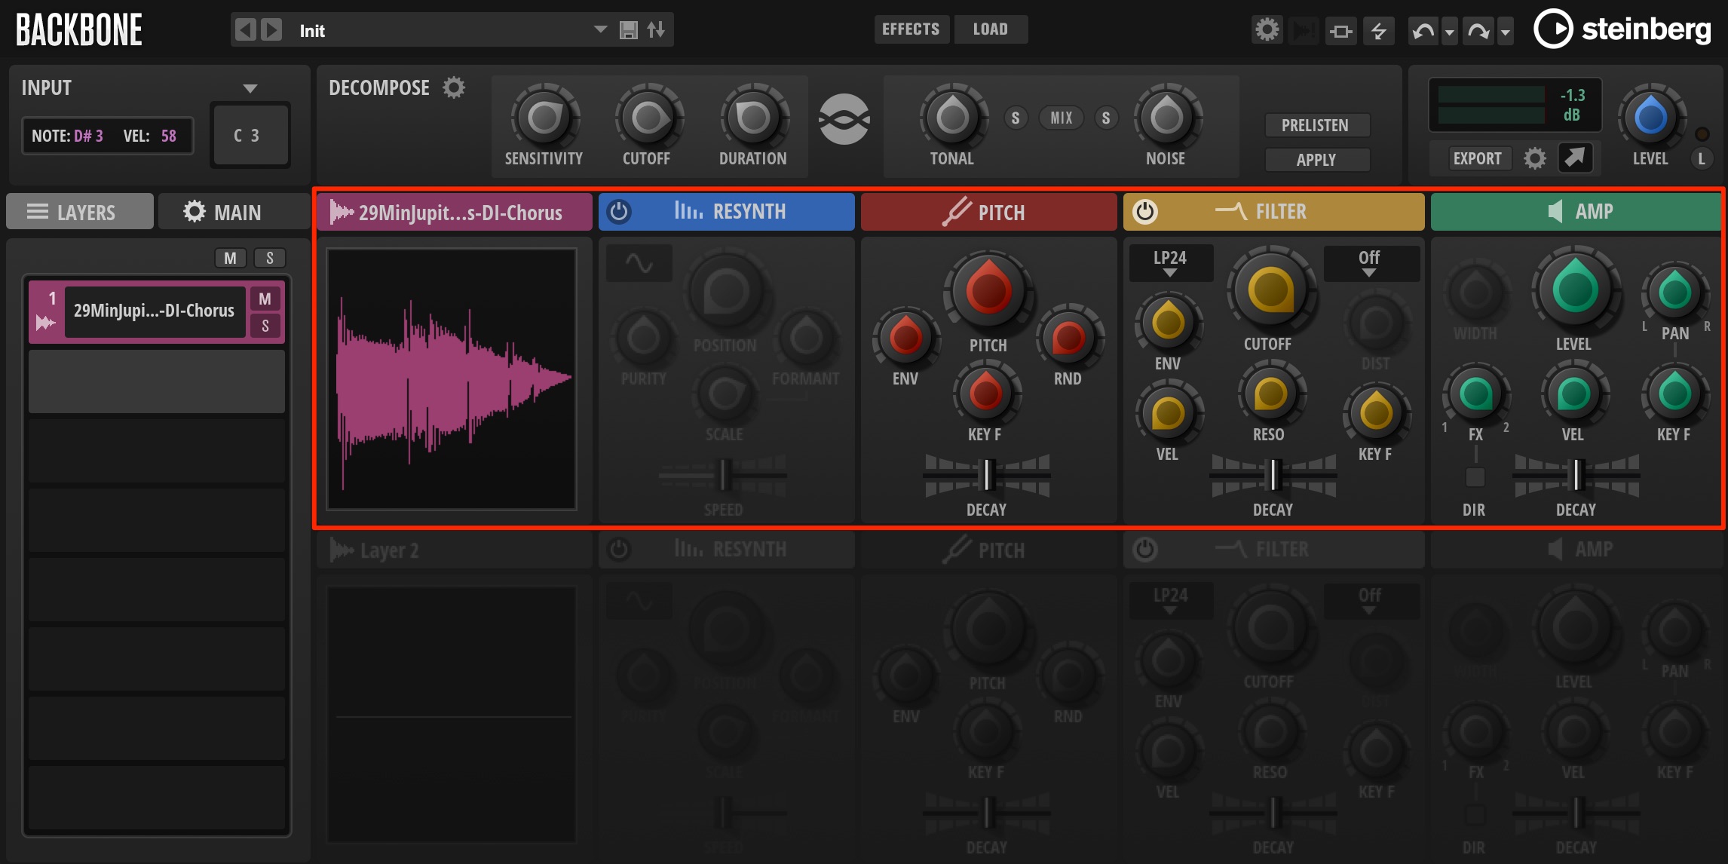Select empty second layer slot
Image resolution: width=1728 pixels, height=864 pixels.
click(157, 381)
